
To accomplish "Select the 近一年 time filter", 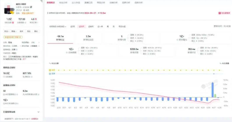I will [100, 26].
